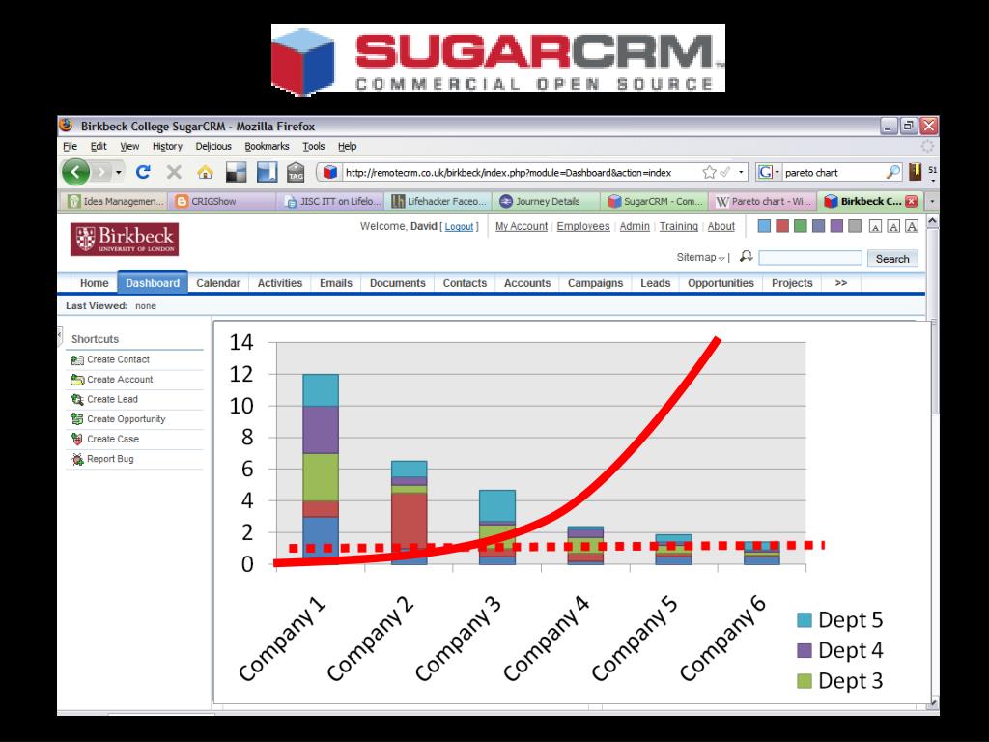
Task: Open the Training link
Action: pos(679,226)
